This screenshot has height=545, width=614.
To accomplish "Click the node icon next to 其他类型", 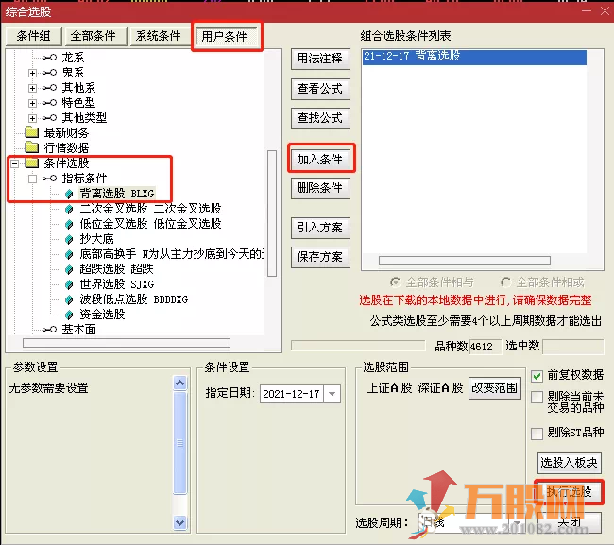I will point(50,118).
